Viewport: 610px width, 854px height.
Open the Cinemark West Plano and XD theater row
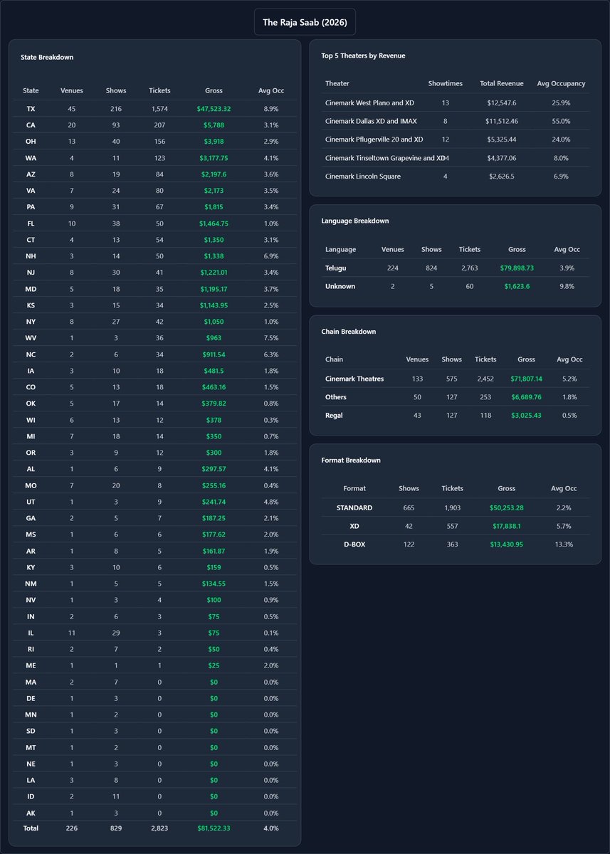pyautogui.click(x=456, y=103)
